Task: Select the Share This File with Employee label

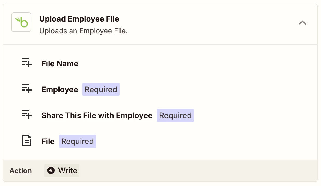Action: tap(97, 115)
